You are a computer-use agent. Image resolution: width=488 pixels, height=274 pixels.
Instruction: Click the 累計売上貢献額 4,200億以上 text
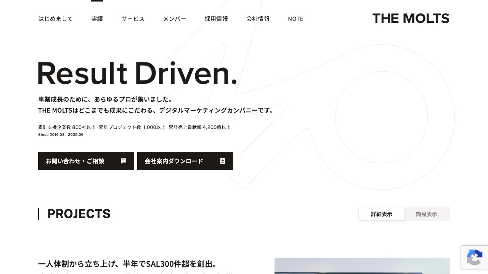pos(199,127)
